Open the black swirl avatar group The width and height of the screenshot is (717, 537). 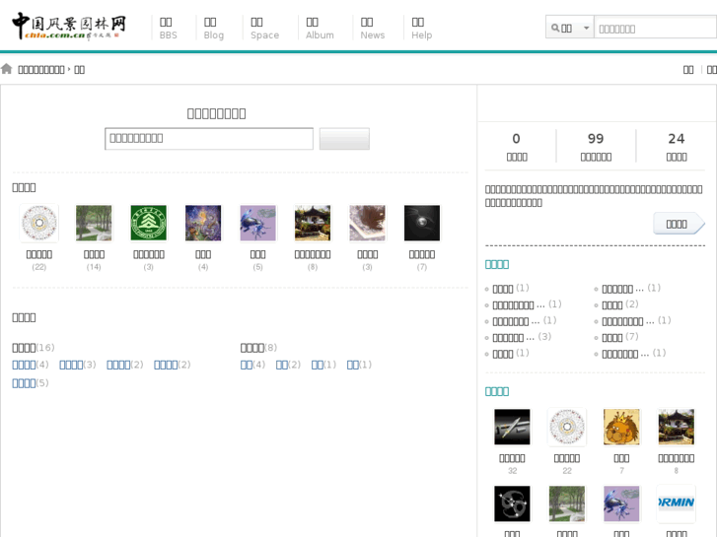[512, 503]
